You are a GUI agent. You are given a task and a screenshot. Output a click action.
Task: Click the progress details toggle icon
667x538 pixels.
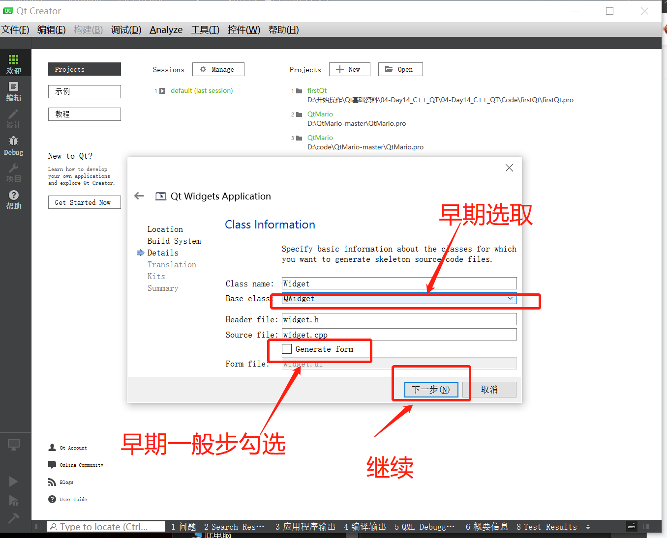(632, 527)
